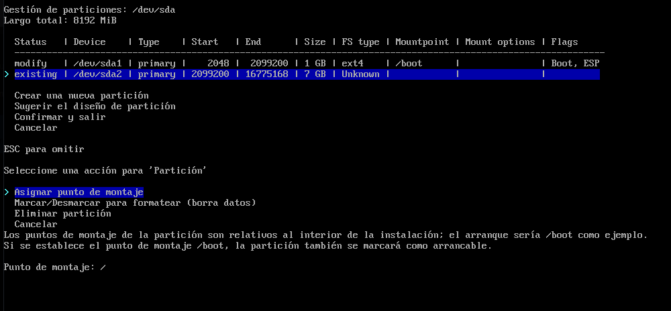The height and width of the screenshot is (311, 671).
Task: Click the 'FS type' column header
Action: point(360,42)
